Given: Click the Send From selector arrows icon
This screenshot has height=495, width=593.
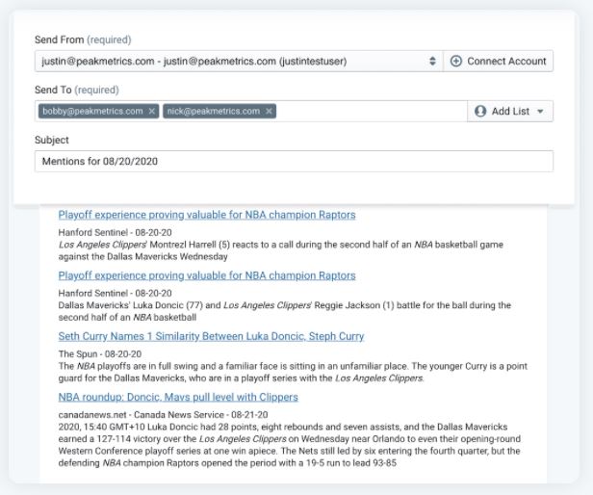Looking at the screenshot, I should (432, 61).
